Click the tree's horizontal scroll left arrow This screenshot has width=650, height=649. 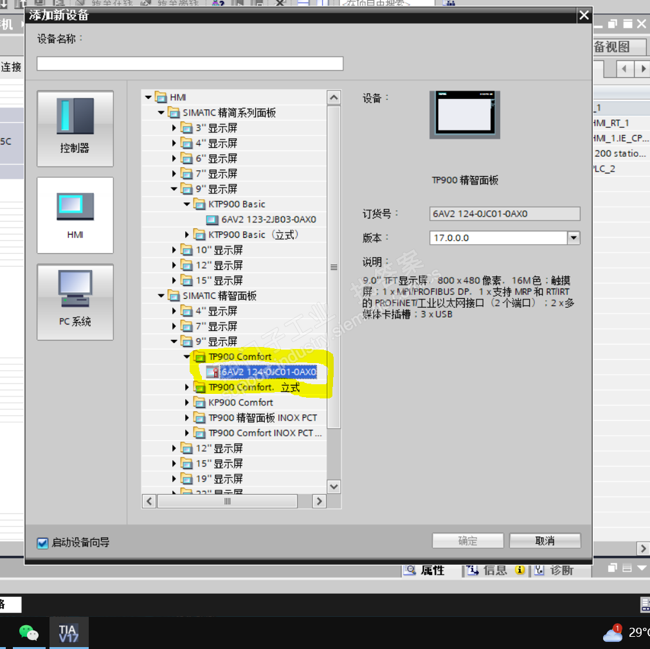[149, 501]
